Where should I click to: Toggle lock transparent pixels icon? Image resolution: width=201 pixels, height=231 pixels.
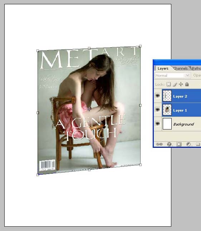pos(168,84)
